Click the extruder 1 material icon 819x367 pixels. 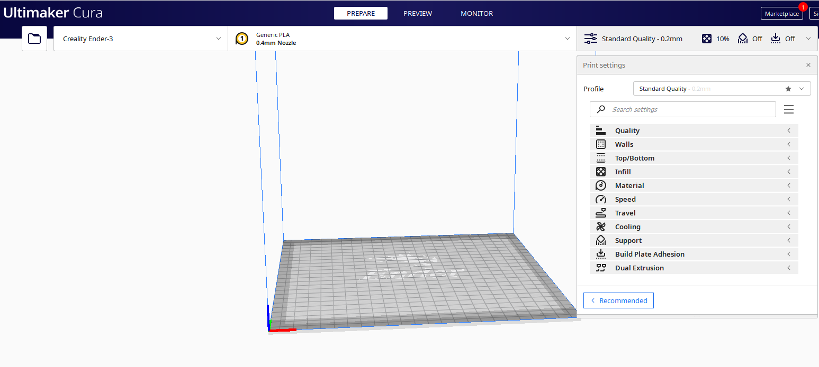click(x=241, y=39)
